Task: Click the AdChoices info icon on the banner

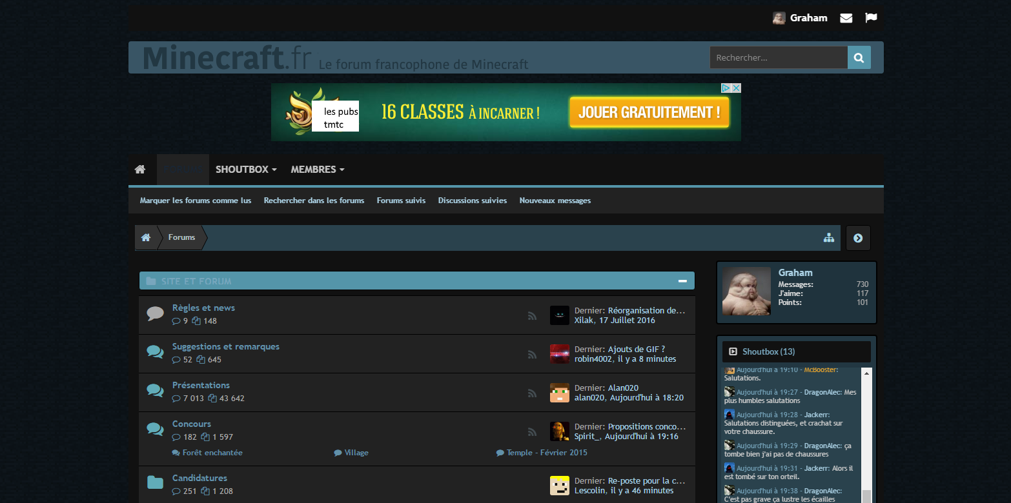Action: point(726,88)
